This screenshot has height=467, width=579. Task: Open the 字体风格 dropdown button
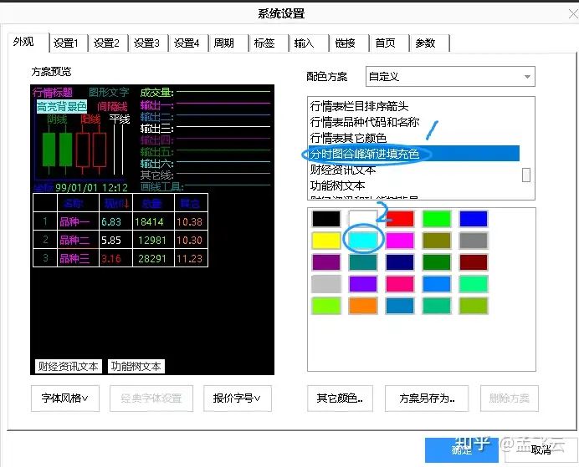[65, 398]
